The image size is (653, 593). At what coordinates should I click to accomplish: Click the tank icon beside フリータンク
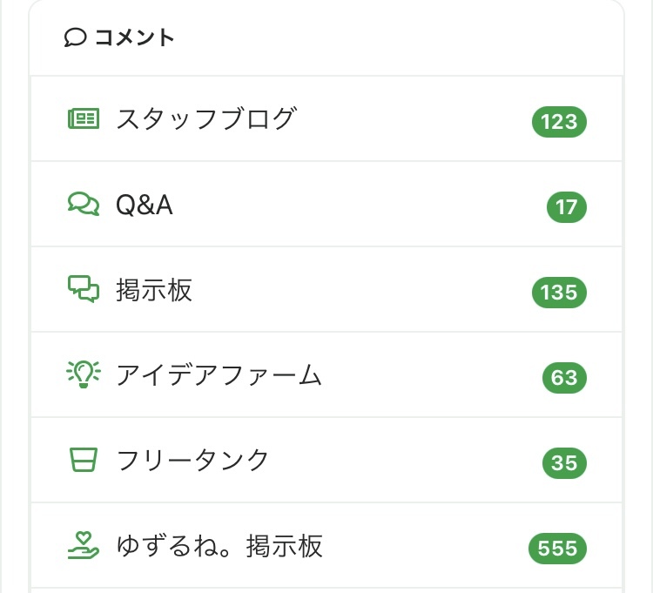(x=84, y=460)
